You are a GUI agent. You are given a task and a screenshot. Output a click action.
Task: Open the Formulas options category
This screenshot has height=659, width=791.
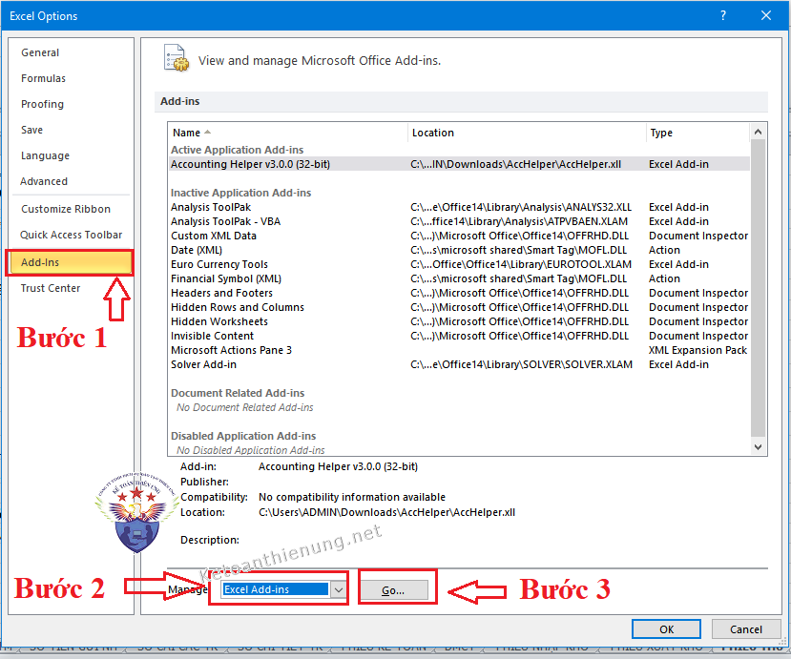pos(43,78)
